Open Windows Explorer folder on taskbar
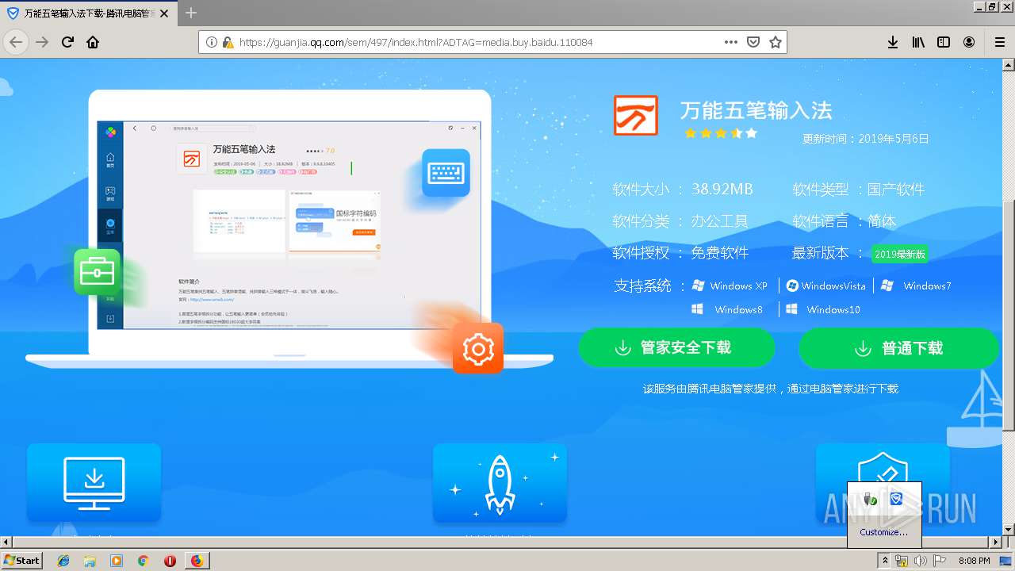The image size is (1015, 571). click(x=90, y=561)
